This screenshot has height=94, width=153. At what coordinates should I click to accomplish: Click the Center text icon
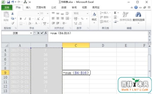(x=58, y=18)
